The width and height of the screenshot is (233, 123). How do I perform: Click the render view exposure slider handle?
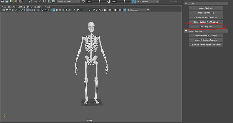99,1
